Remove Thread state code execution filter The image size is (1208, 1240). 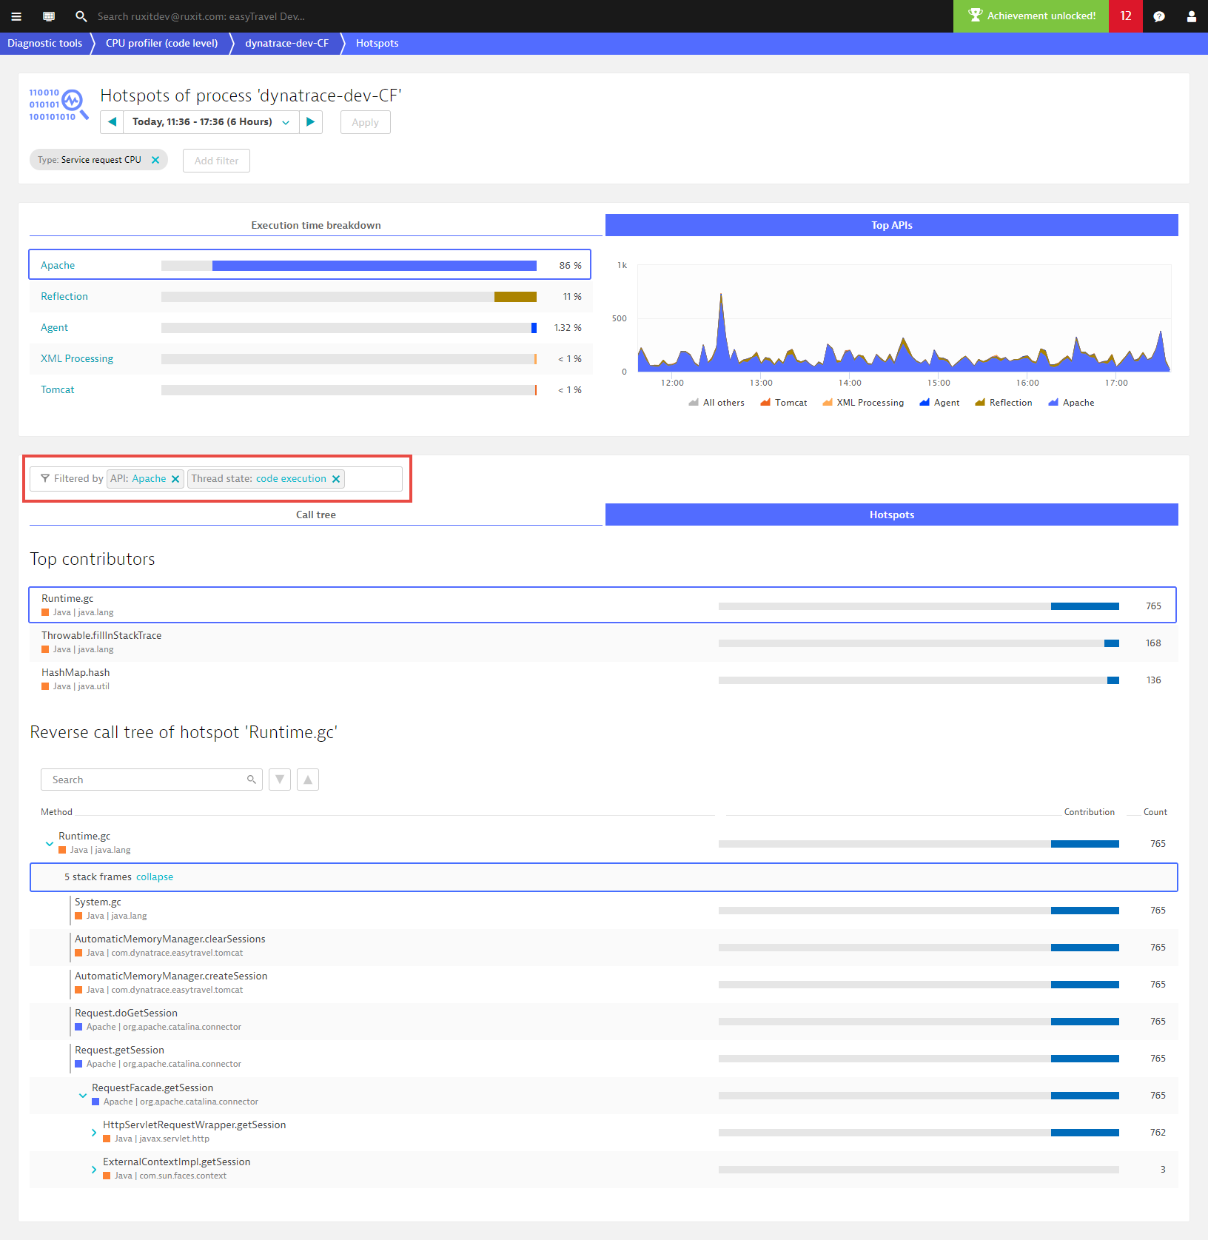click(x=336, y=479)
